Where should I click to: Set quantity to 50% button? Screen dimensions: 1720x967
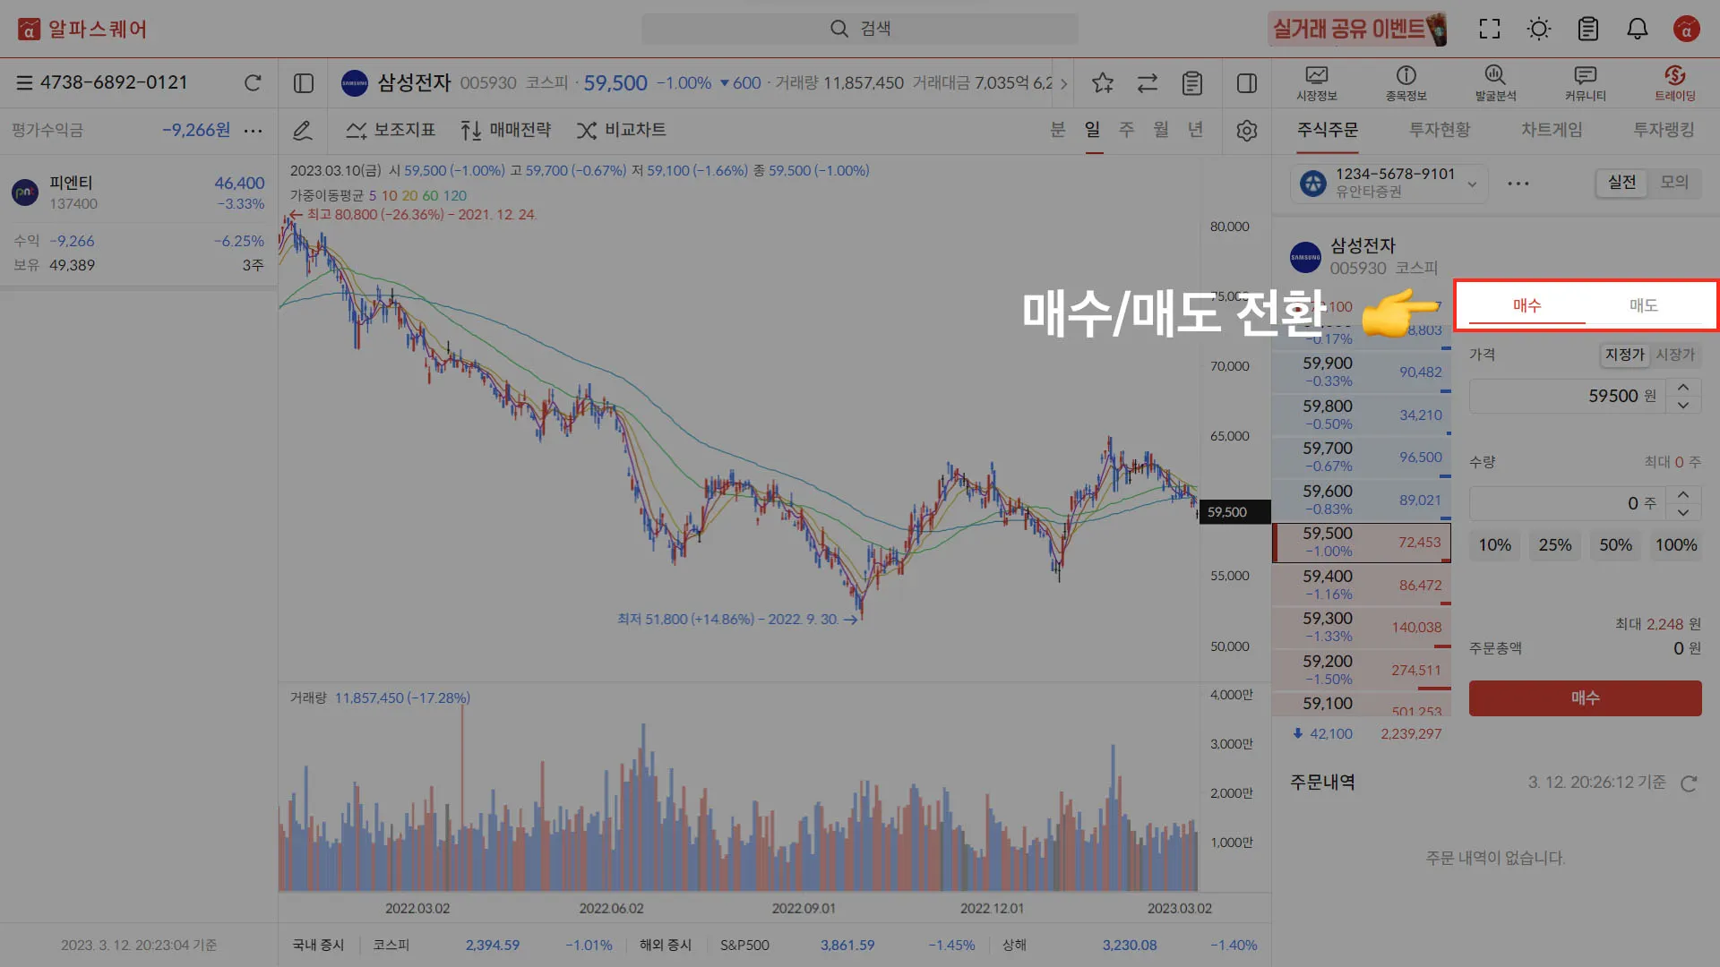(1615, 545)
